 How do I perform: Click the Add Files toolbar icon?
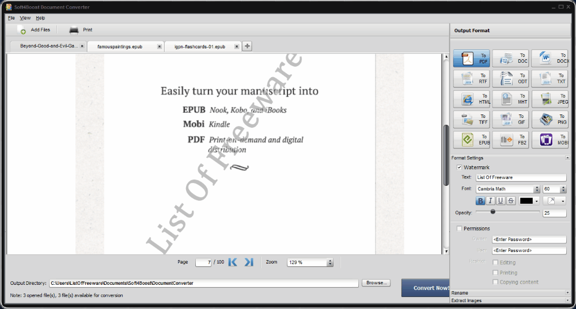(22, 30)
